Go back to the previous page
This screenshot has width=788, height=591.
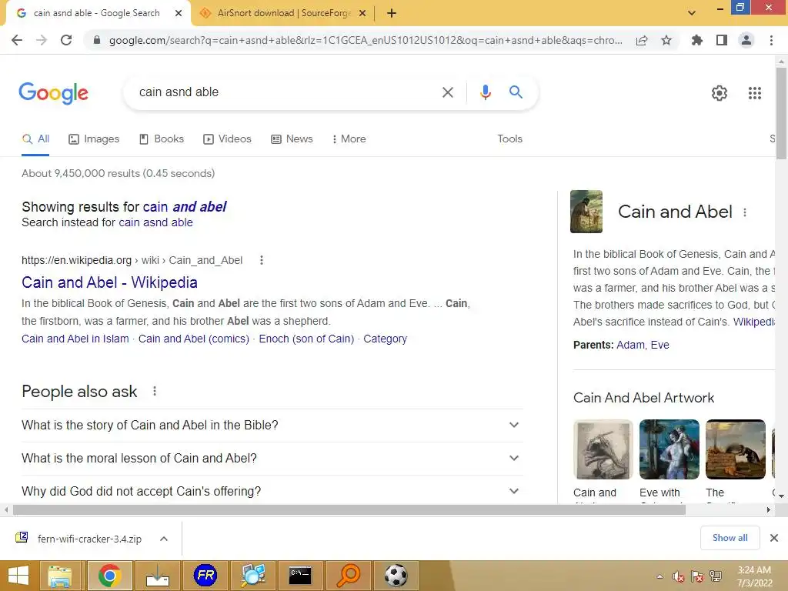tap(17, 40)
